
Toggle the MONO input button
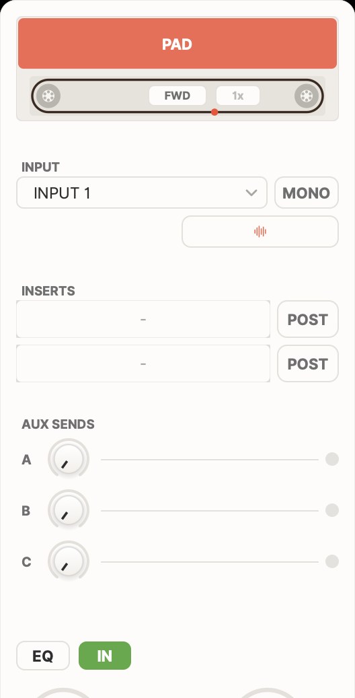click(307, 193)
